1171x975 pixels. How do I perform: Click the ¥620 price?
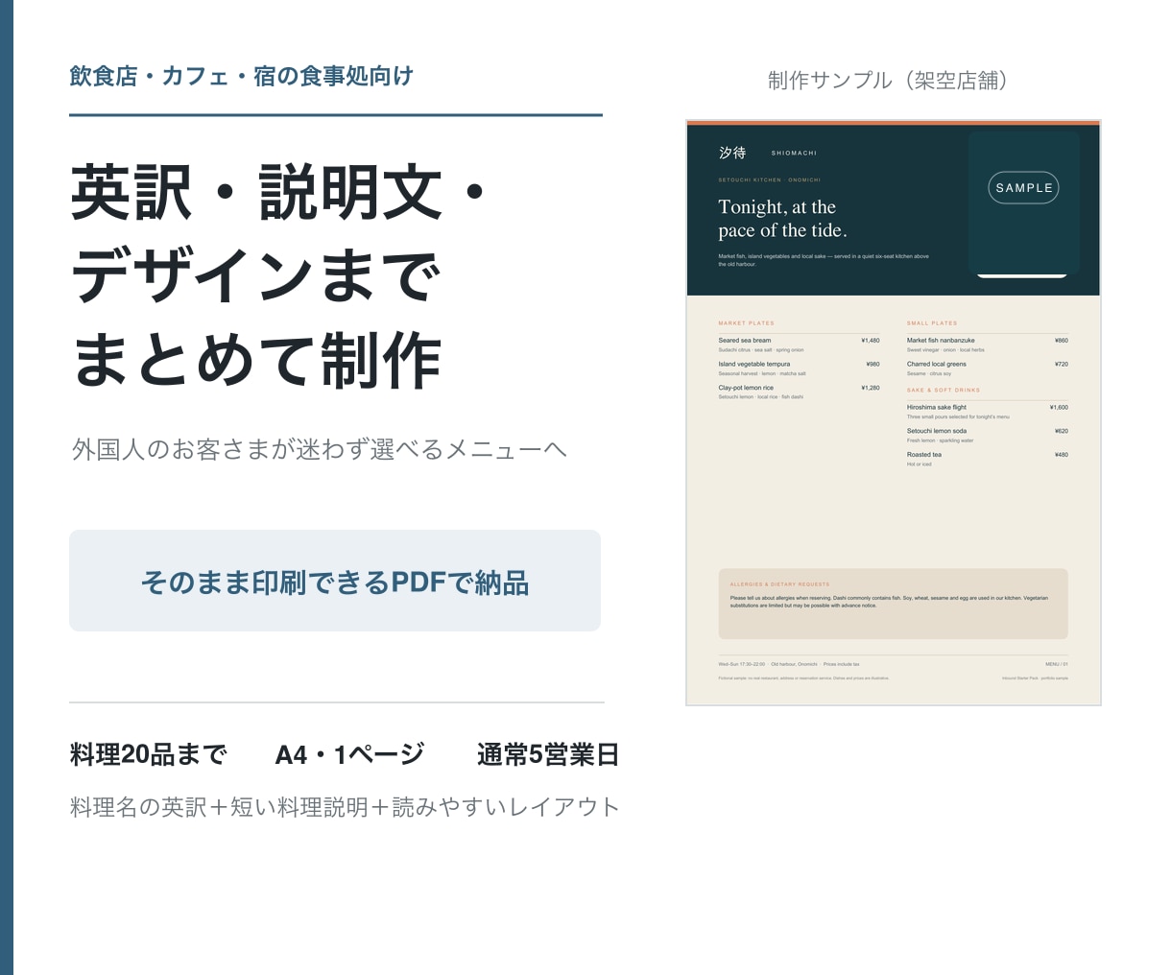(x=1061, y=432)
